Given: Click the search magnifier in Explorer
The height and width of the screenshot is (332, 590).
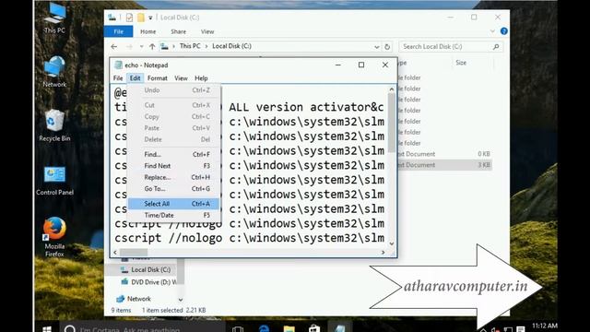Looking at the screenshot, I should (x=496, y=47).
